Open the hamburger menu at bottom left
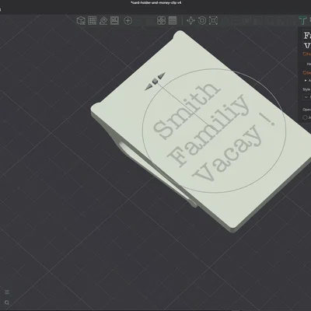This screenshot has width=311, height=311. [x=7, y=292]
